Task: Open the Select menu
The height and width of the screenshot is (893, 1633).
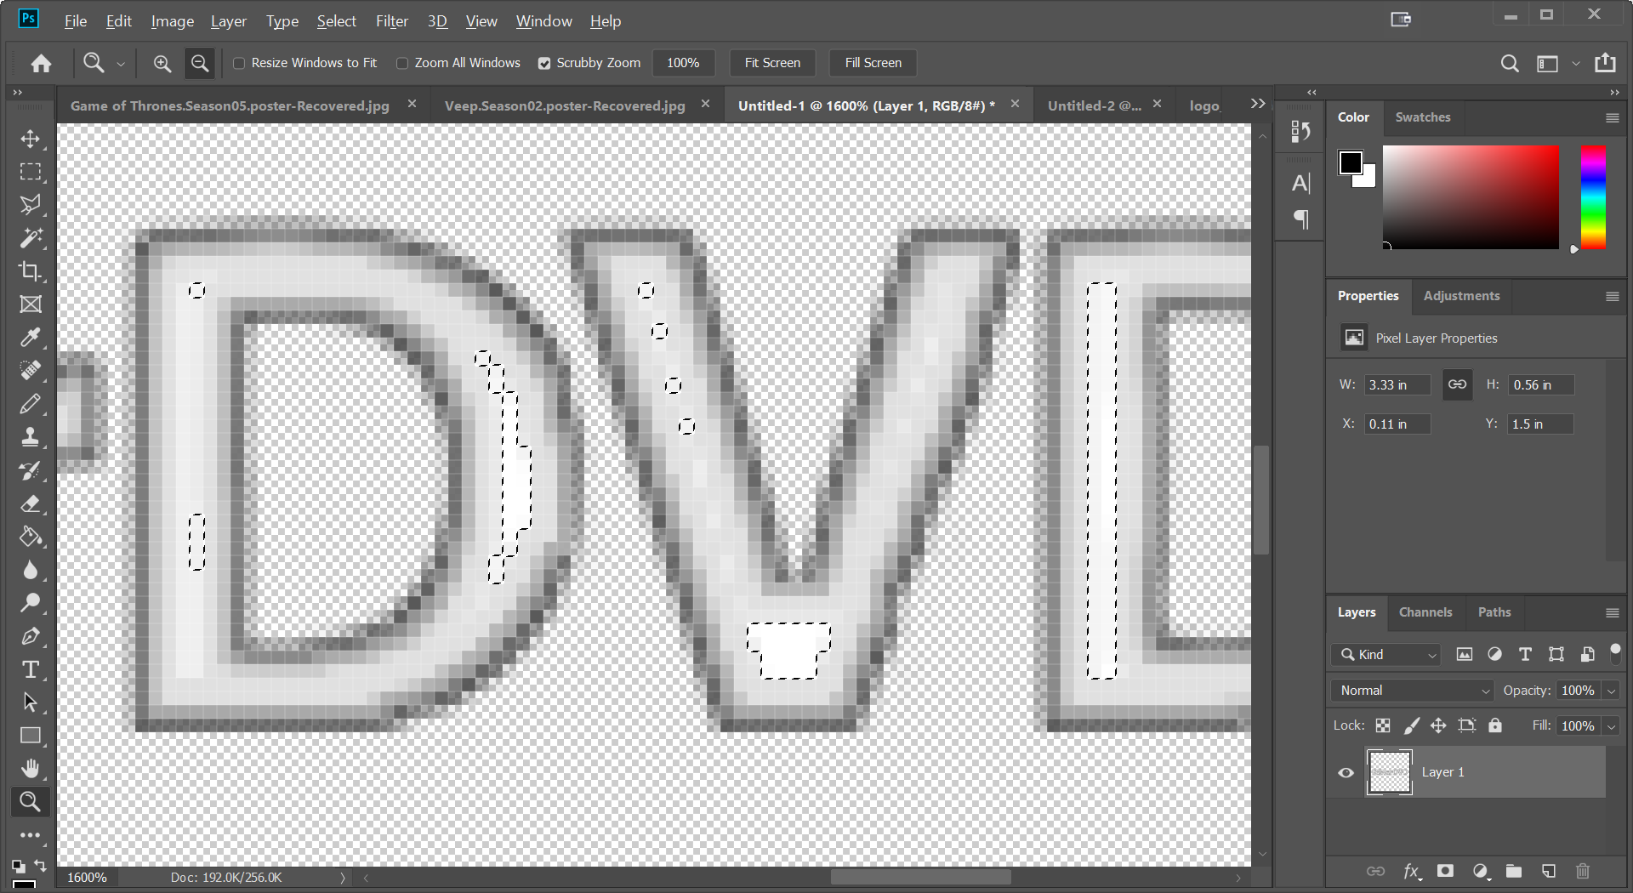Action: pos(336,21)
